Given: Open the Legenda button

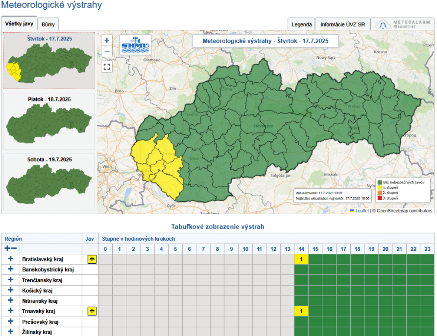Looking at the screenshot, I should [x=301, y=25].
